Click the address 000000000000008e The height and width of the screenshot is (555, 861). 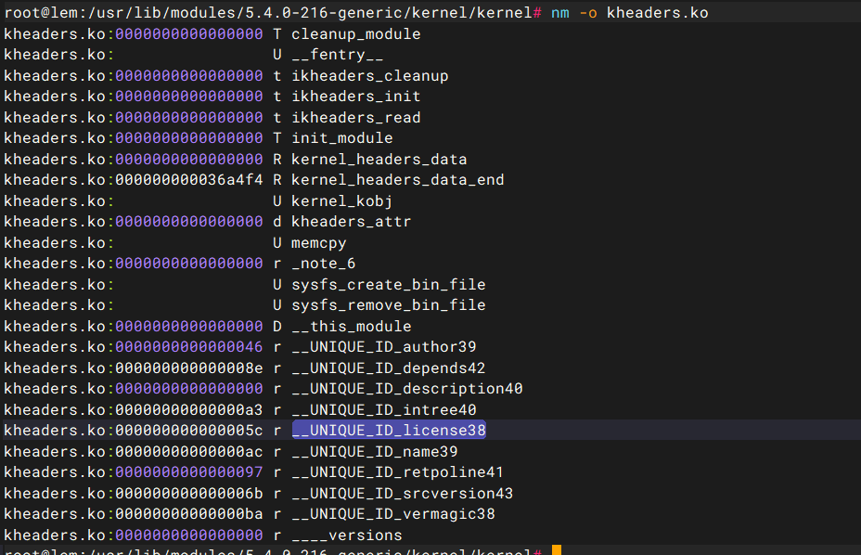pos(189,368)
